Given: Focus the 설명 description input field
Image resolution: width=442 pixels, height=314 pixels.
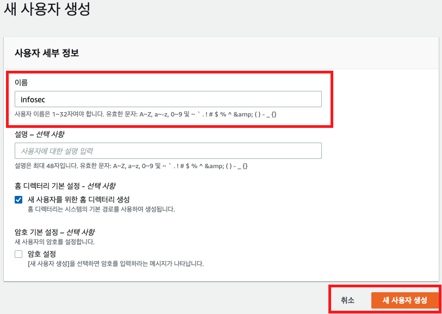Looking at the screenshot, I should click(168, 151).
